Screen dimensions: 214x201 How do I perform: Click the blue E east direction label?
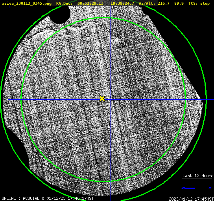pos(13,12)
